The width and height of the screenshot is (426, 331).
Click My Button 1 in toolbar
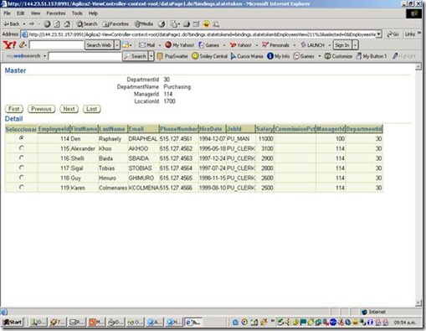(x=372, y=56)
